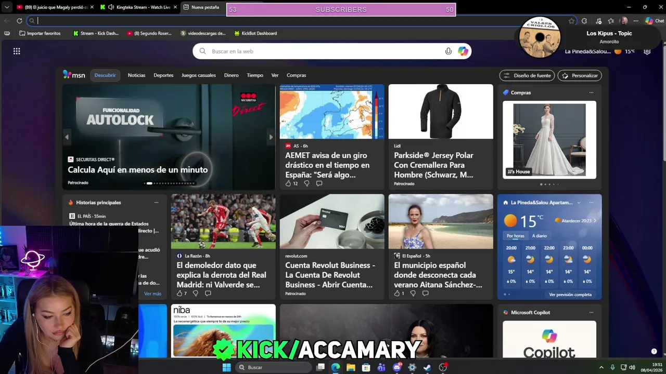Open the KickBot Dashboard bookmark
The height and width of the screenshot is (374, 666).
tap(255, 33)
